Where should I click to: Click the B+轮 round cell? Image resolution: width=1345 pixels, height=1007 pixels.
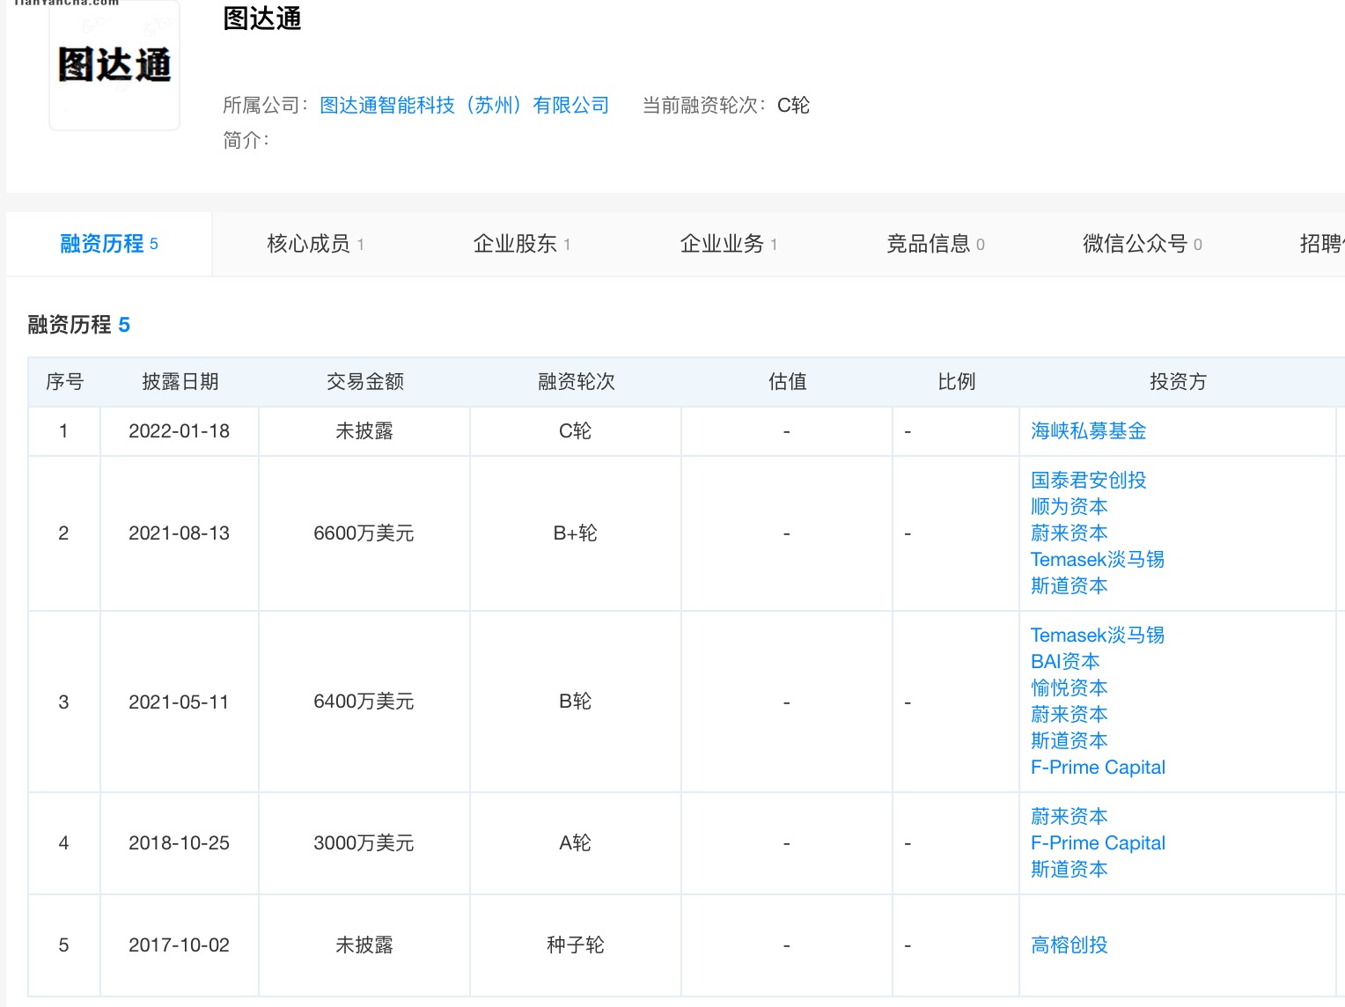coord(575,533)
